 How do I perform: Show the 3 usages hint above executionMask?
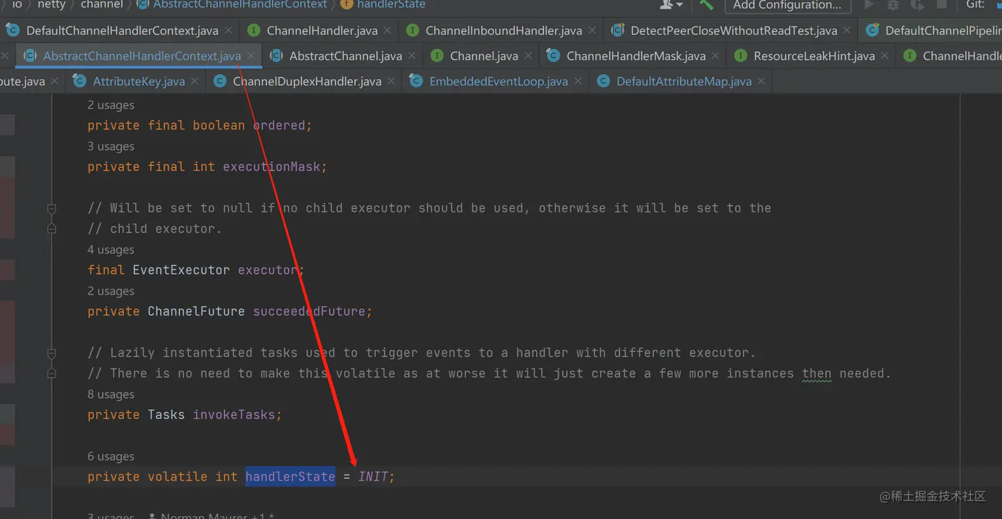click(x=111, y=146)
